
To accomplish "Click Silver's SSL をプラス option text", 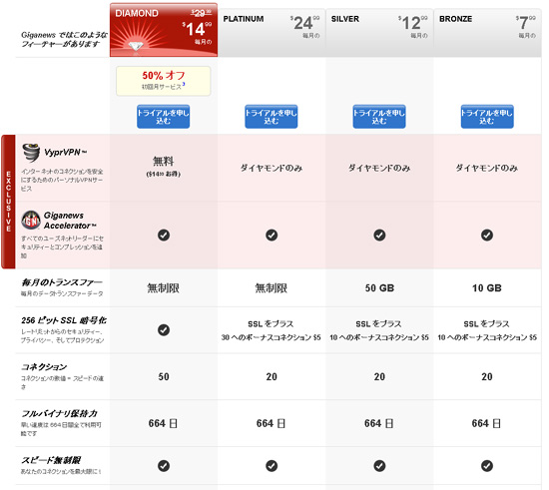I will tap(379, 324).
